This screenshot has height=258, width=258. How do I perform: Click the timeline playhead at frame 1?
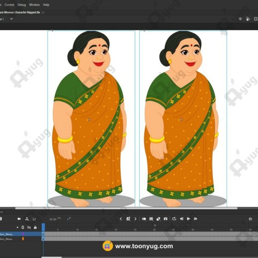[x=43, y=227]
